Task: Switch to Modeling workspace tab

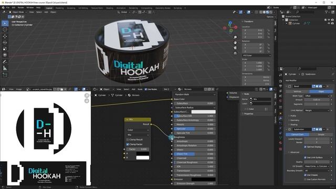Action: pos(59,8)
